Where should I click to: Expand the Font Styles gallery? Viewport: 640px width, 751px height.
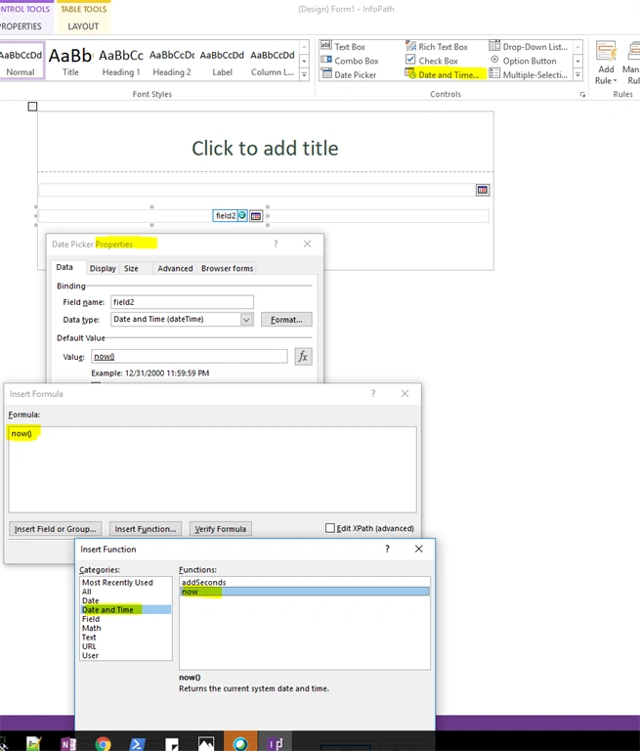tap(304, 74)
